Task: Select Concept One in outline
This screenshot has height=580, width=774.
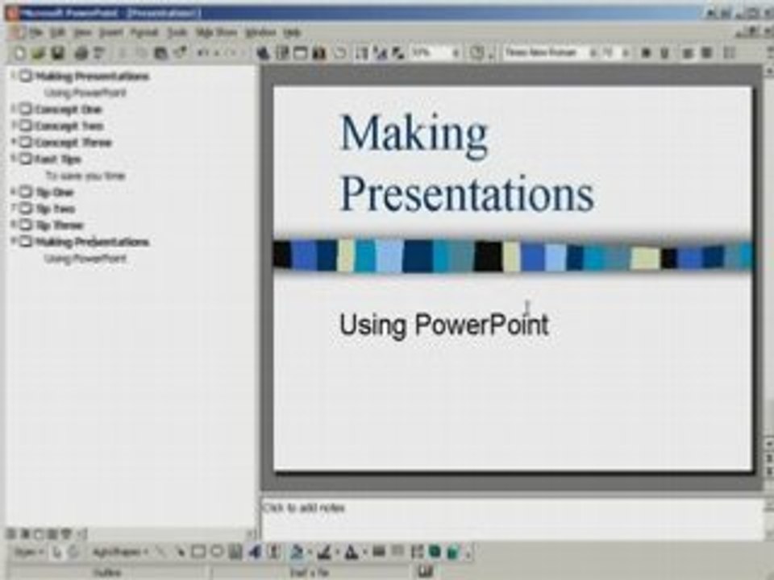Action: tap(68, 110)
